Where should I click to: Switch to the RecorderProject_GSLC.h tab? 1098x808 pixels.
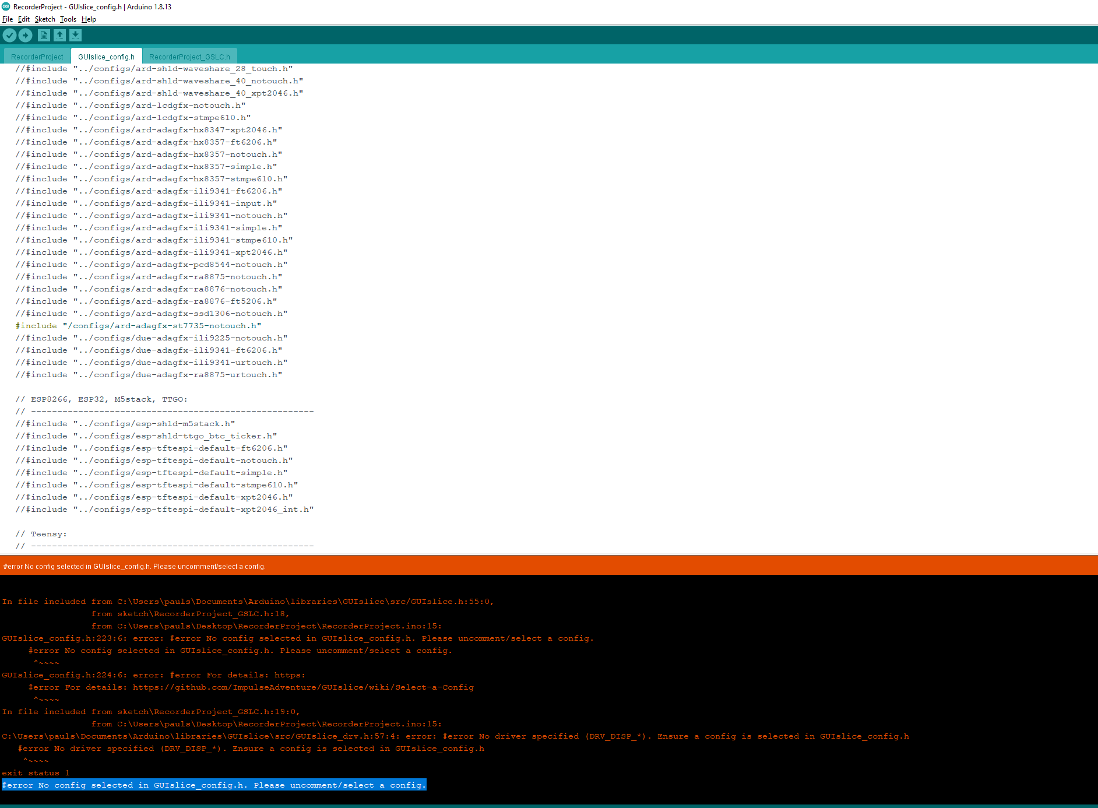tap(190, 56)
